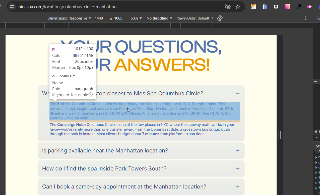Click 'Can I book a same-day appointment' question

124,187
